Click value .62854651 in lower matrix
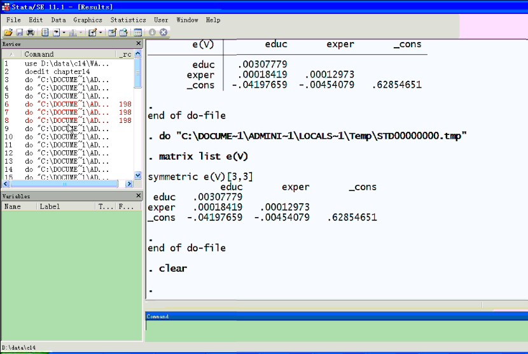This screenshot has width=528, height=354. coord(352,218)
